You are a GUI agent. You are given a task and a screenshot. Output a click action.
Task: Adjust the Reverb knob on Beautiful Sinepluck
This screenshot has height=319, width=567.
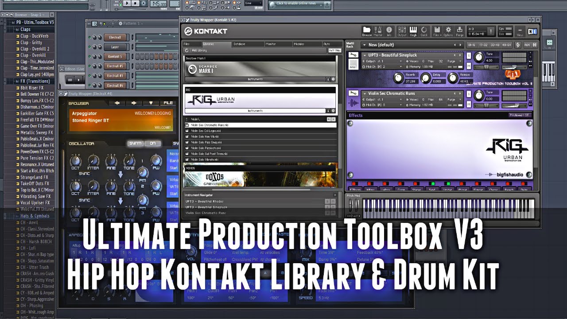(398, 78)
